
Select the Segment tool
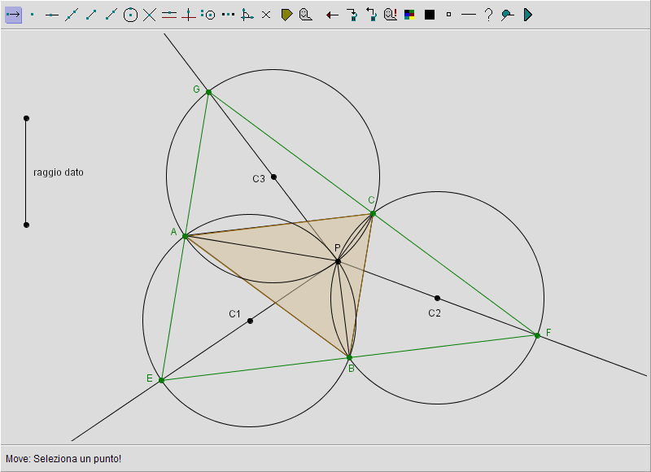(91, 15)
